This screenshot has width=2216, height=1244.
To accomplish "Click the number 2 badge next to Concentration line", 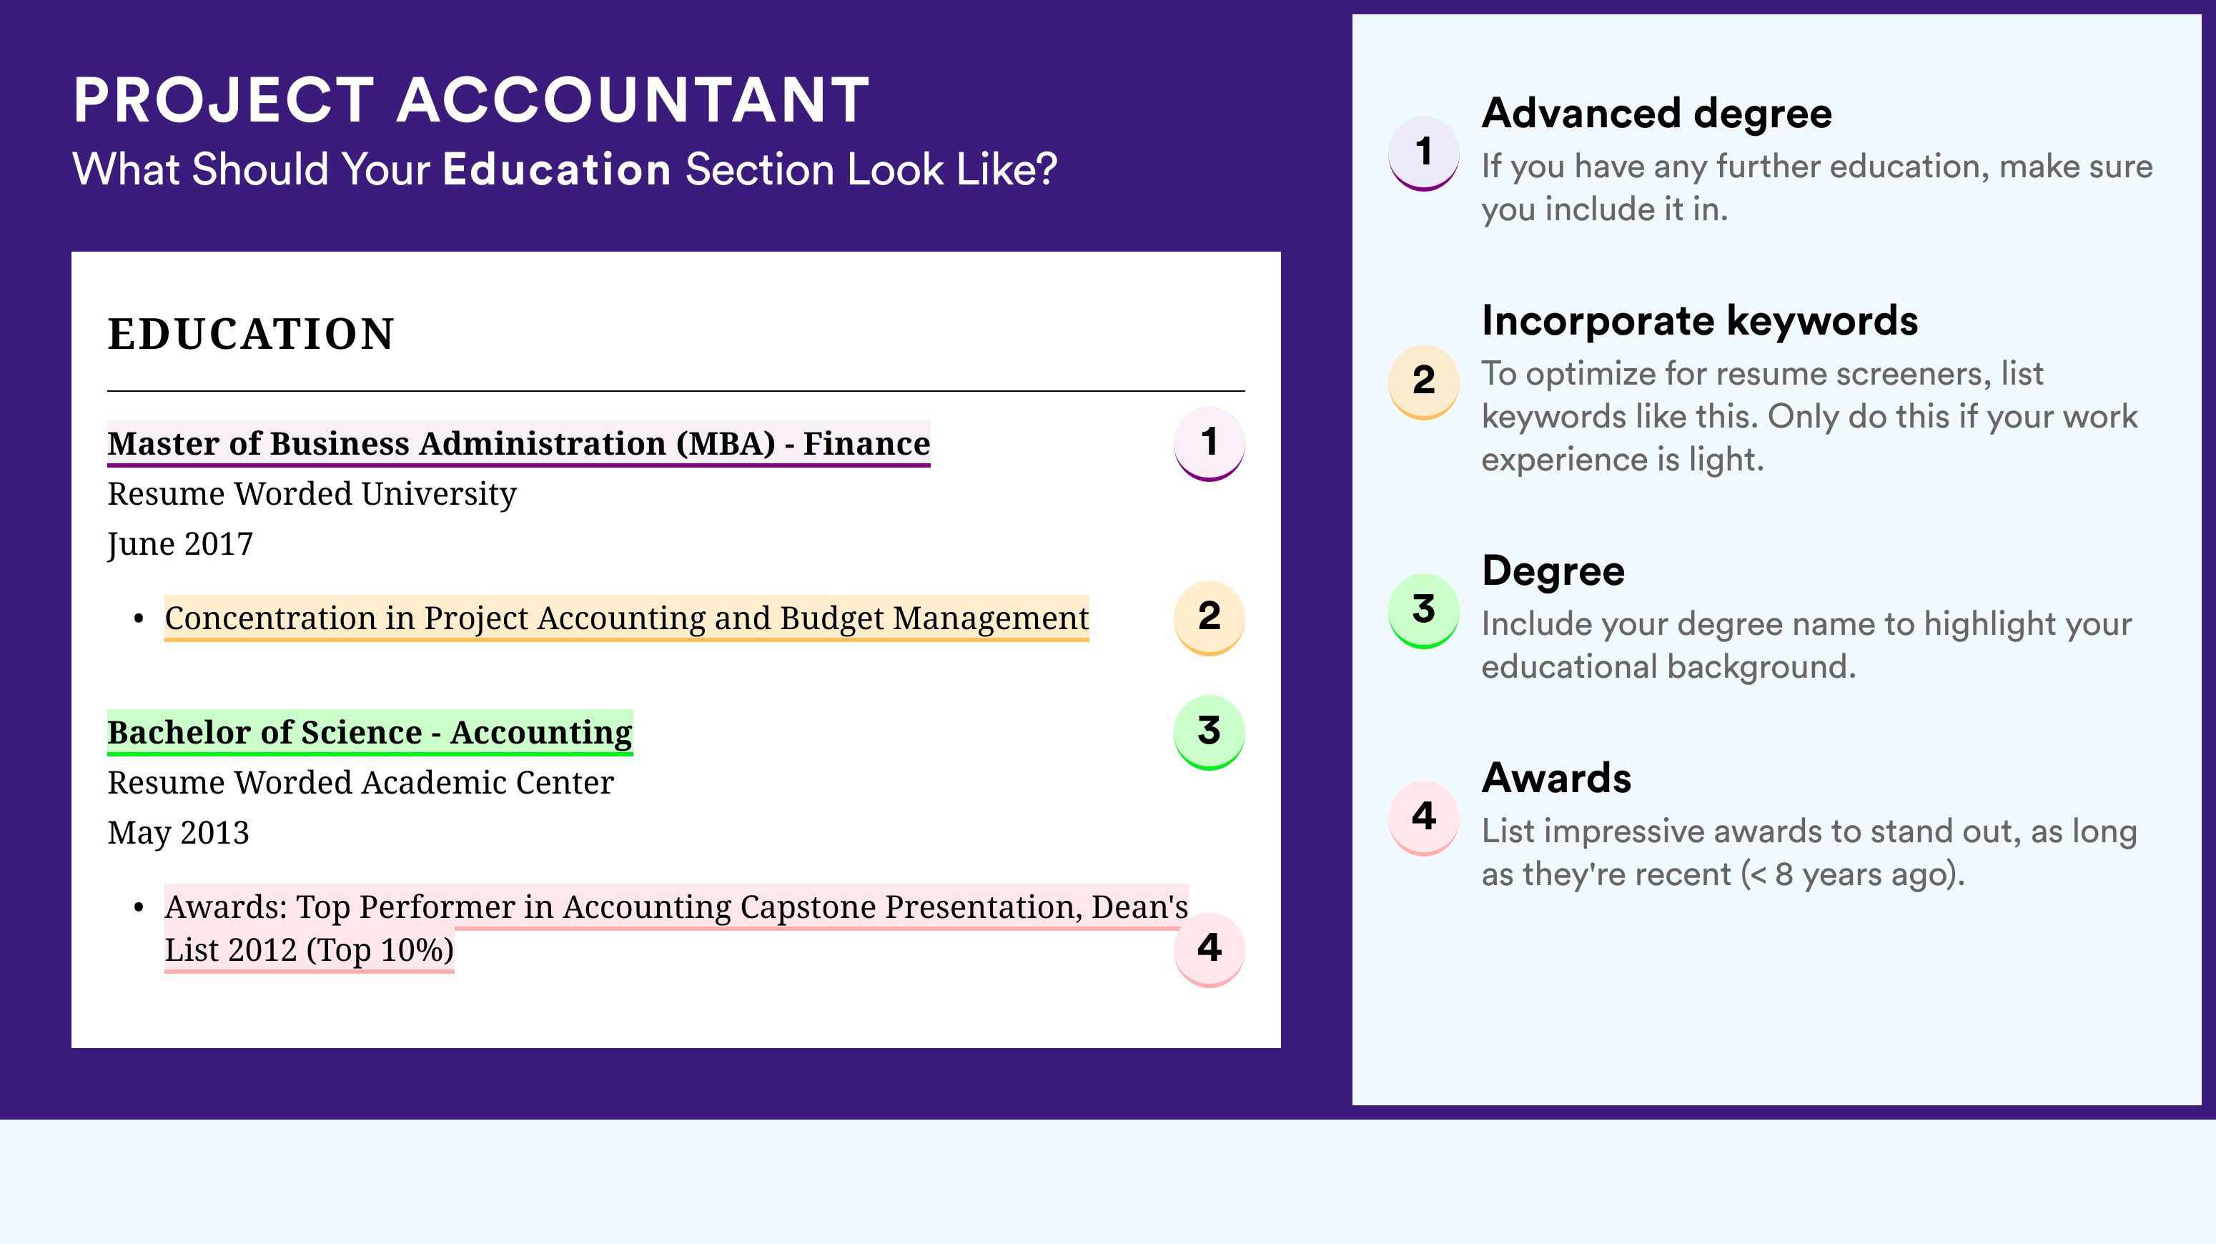I will click(x=1209, y=618).
